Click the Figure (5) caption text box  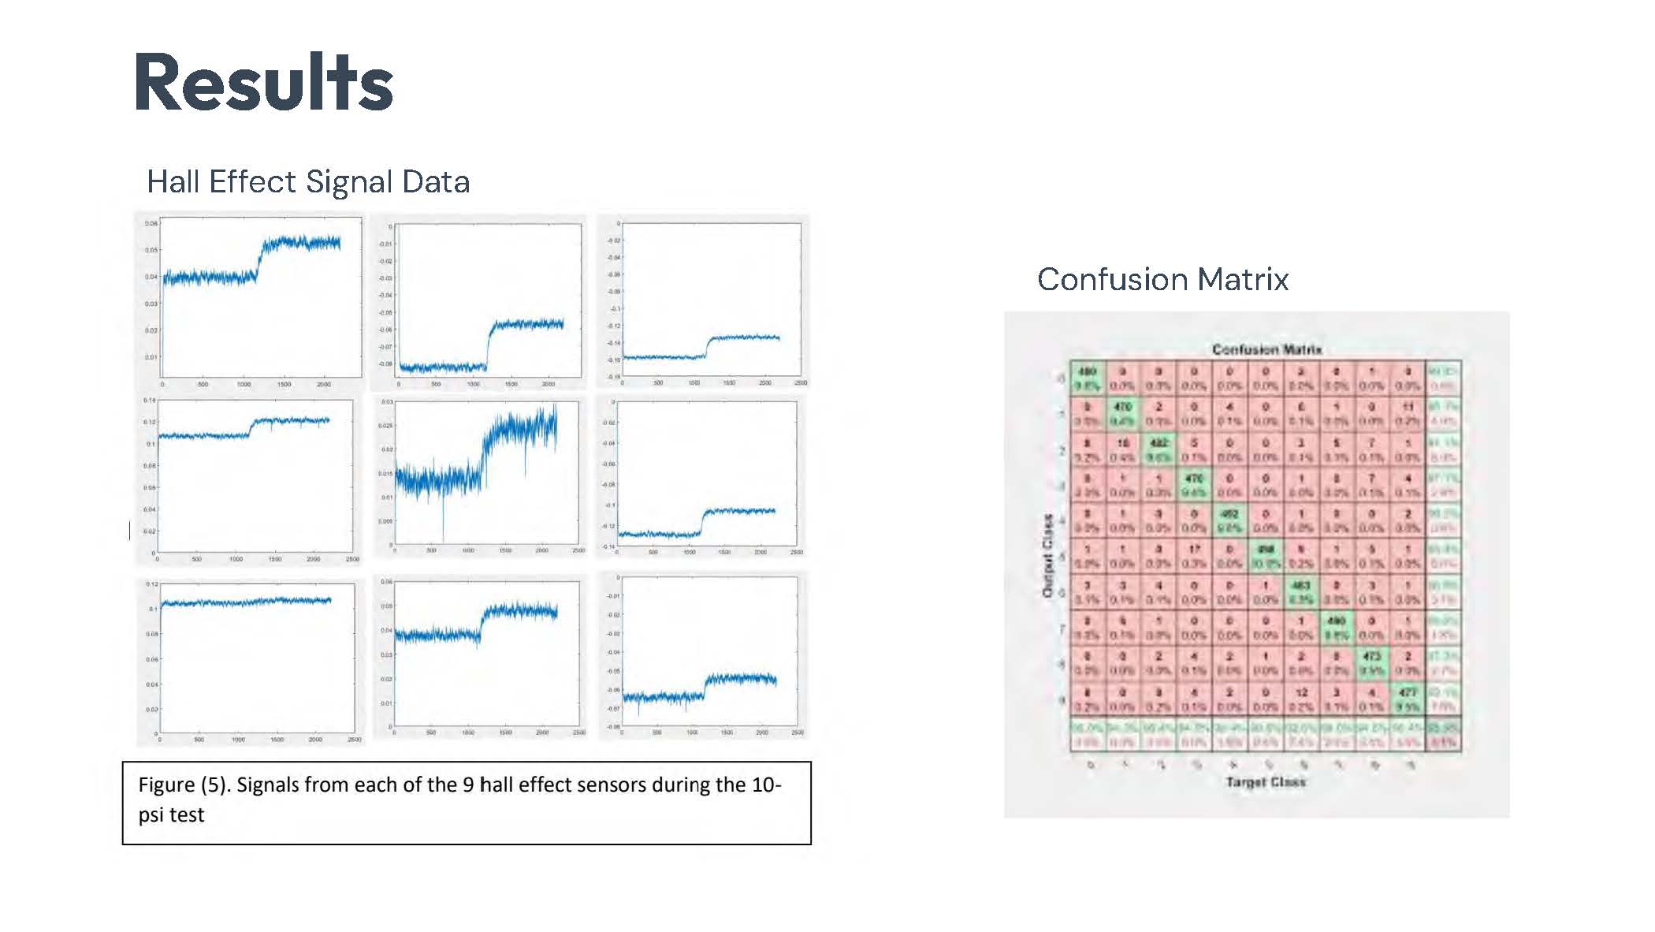[467, 803]
